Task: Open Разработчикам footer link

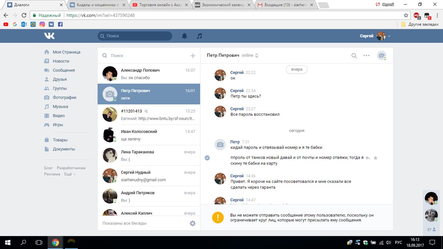Action: click(71, 168)
